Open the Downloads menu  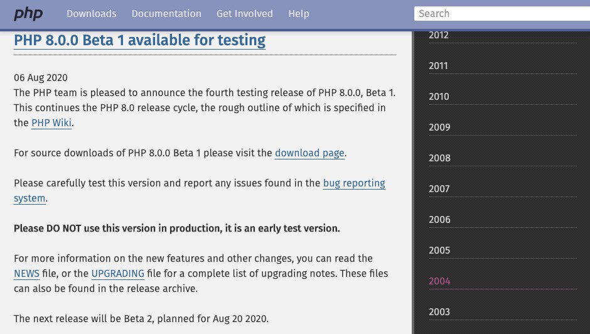[92, 14]
